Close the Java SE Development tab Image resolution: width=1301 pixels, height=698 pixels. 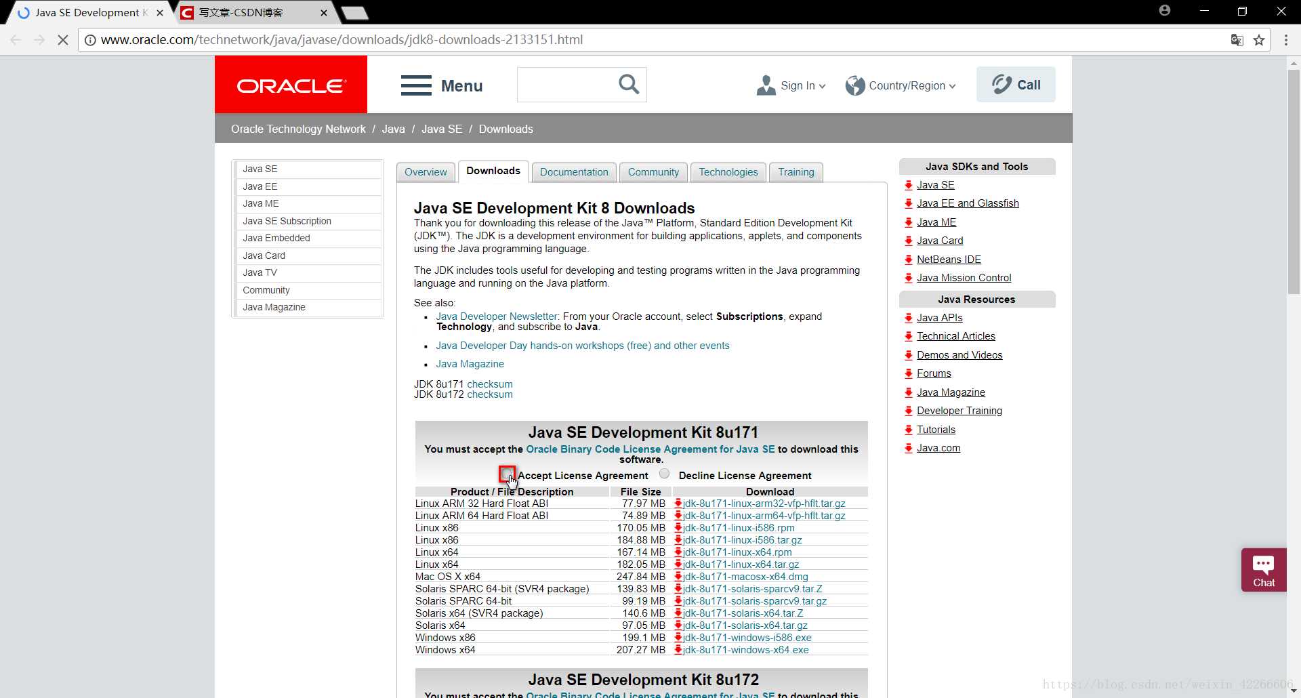point(160,13)
